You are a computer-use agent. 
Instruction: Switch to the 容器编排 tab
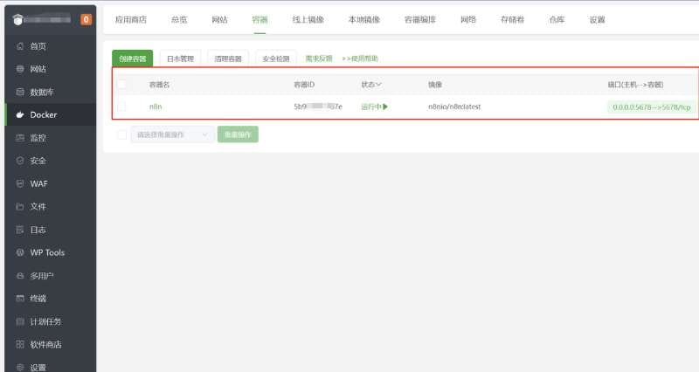tap(420, 19)
